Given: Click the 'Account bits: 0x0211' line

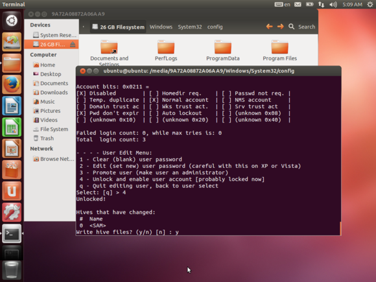Looking at the screenshot, I should 112,87.
